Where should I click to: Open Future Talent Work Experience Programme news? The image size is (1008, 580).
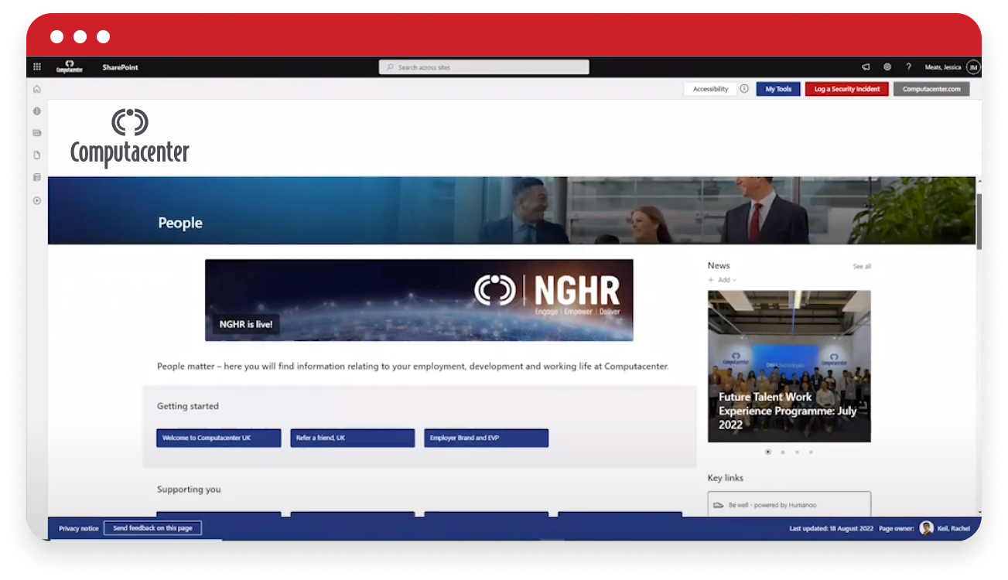click(x=789, y=367)
